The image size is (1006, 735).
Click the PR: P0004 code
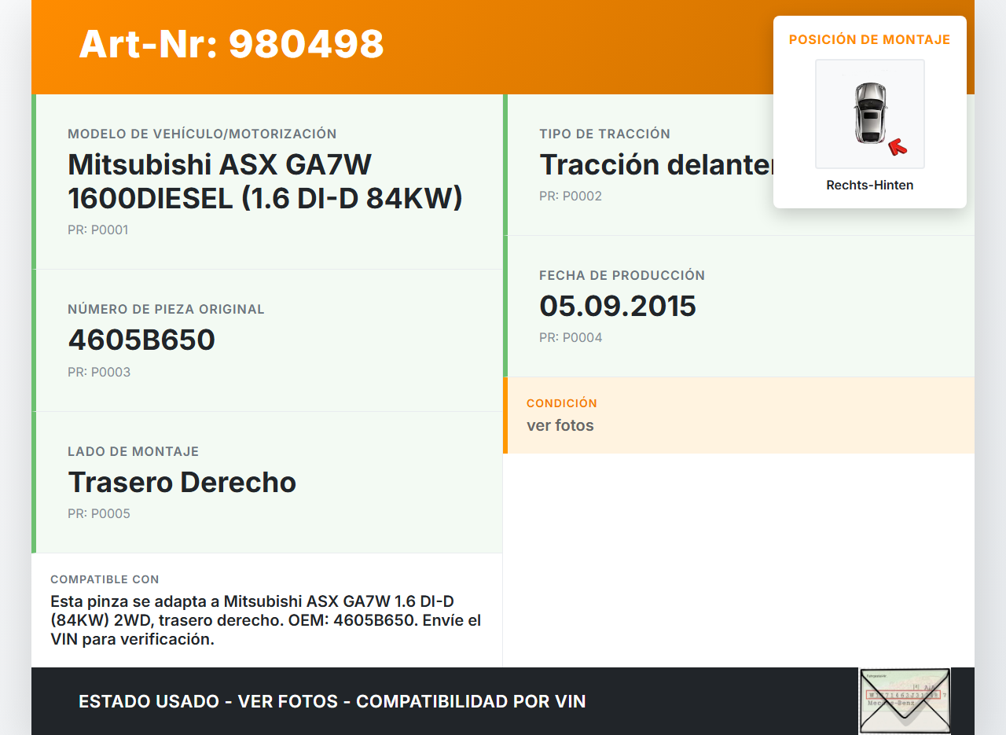pos(571,337)
